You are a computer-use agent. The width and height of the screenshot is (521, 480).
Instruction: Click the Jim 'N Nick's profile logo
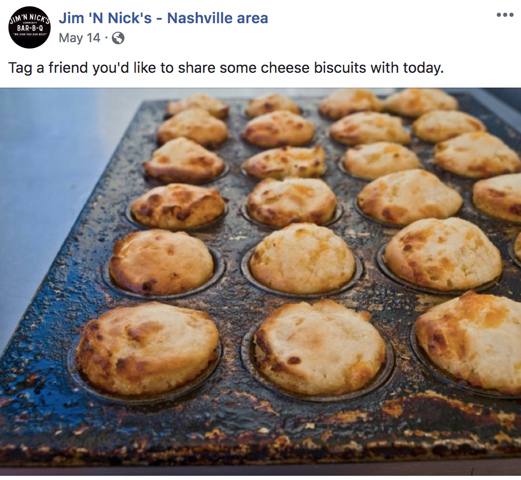(x=29, y=28)
